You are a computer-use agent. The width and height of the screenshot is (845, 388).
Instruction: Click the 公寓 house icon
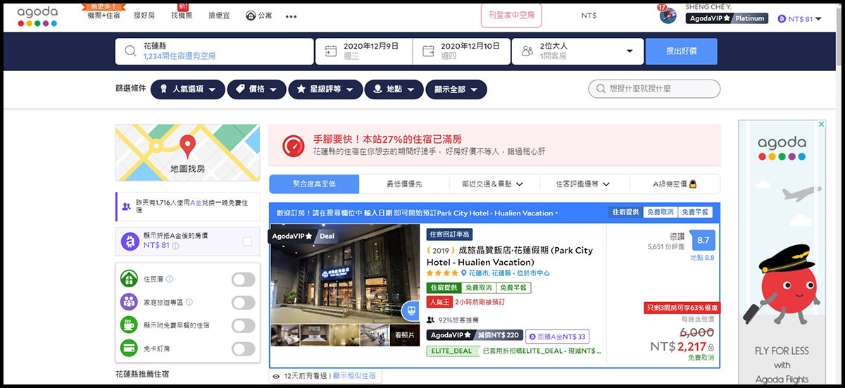click(251, 15)
